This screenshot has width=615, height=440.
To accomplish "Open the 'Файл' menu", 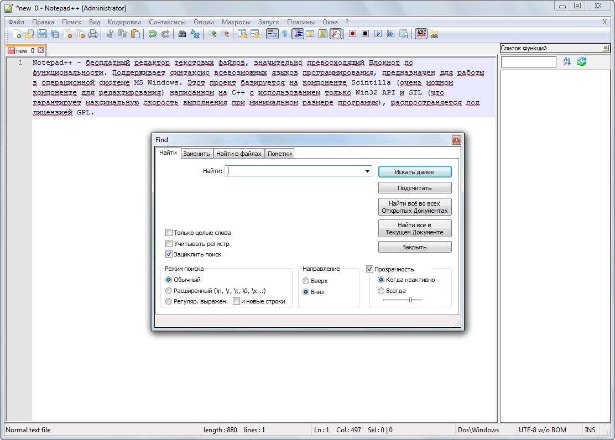I will tap(16, 22).
